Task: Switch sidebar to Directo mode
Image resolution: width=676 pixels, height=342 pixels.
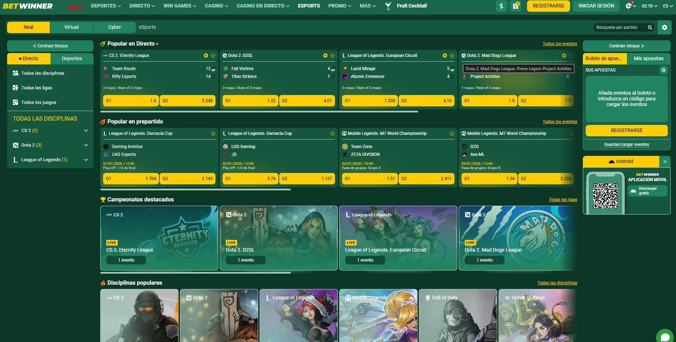Action: pos(29,58)
